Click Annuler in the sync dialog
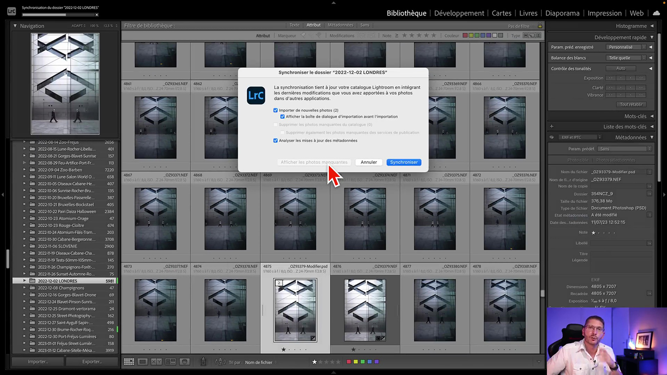This screenshot has height=375, width=667. click(x=369, y=162)
